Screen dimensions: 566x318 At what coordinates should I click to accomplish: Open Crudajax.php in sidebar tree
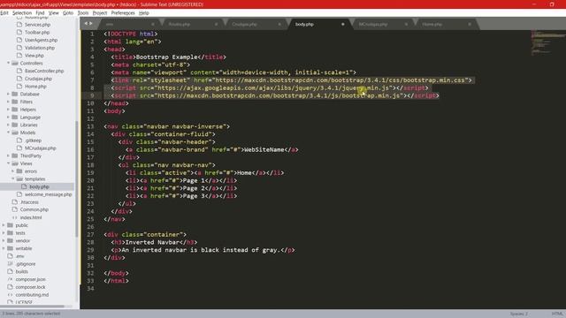coord(38,79)
